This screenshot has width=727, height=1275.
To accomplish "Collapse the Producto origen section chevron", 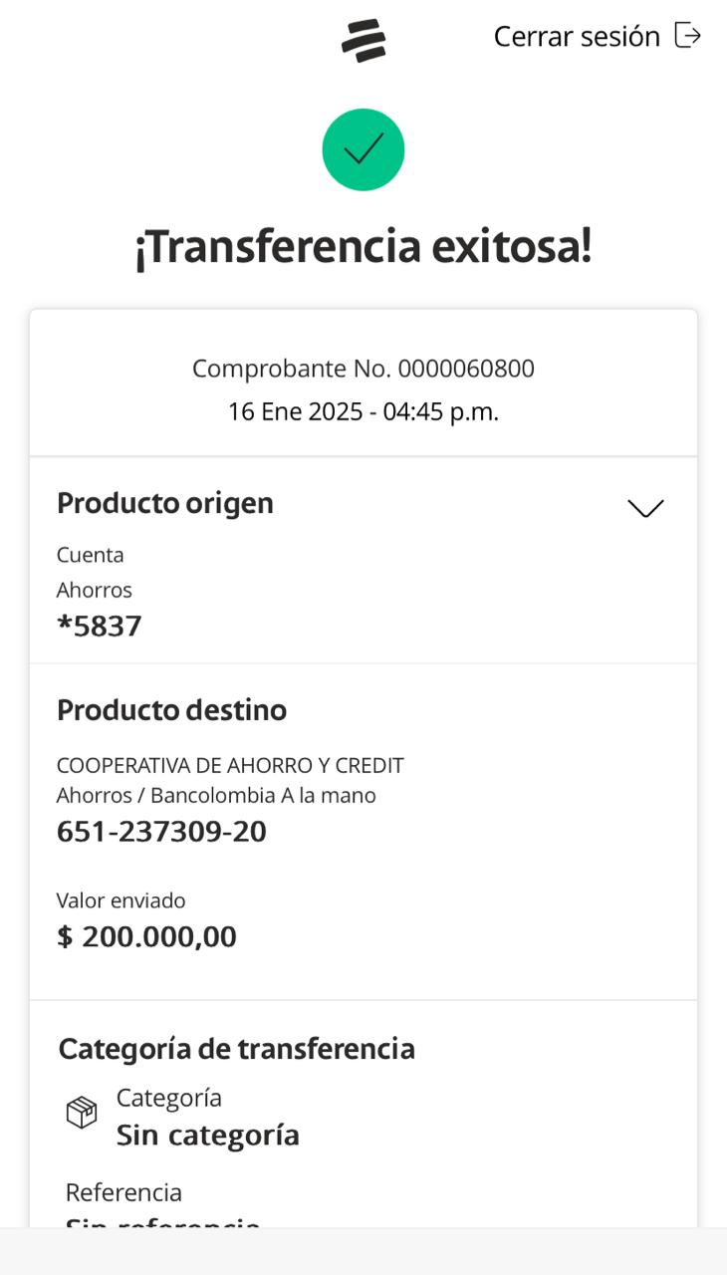I will 645,508.
